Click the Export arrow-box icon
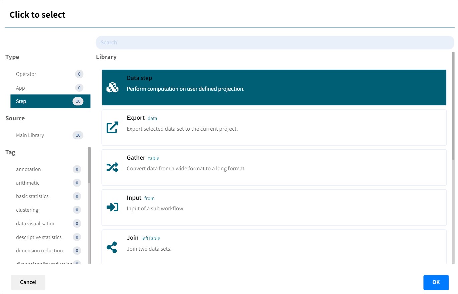The height and width of the screenshot is (294, 458). (x=112, y=127)
